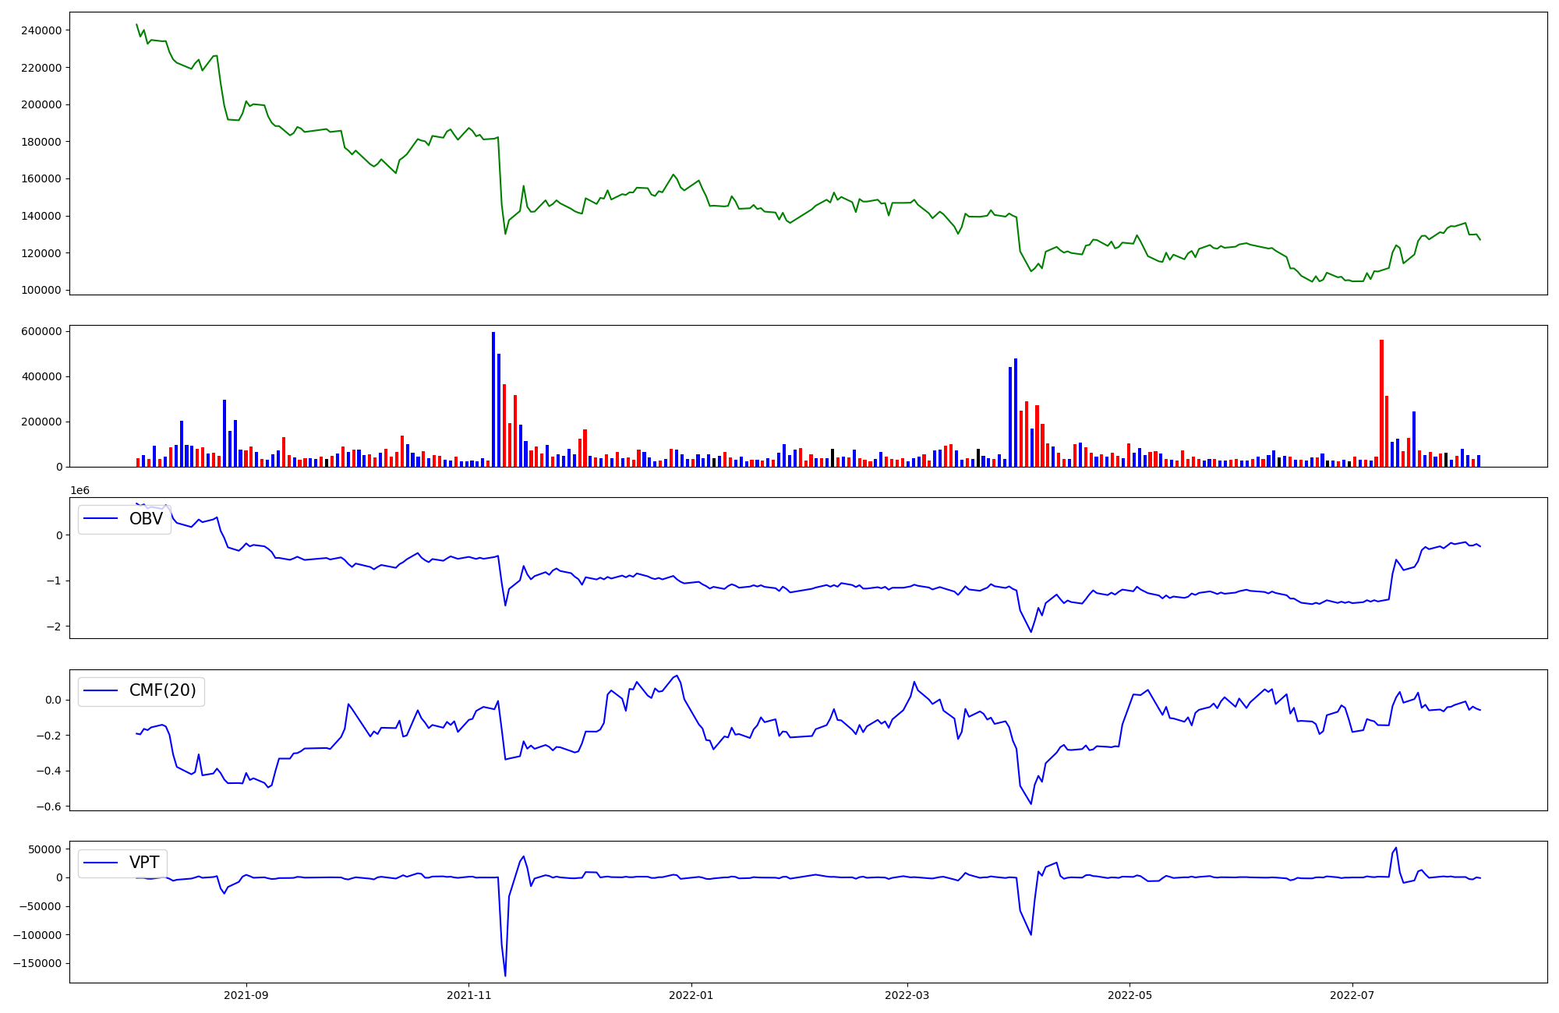Click the tallest red volume bar
Image resolution: width=1559 pixels, height=1013 pixels.
click(x=1381, y=403)
